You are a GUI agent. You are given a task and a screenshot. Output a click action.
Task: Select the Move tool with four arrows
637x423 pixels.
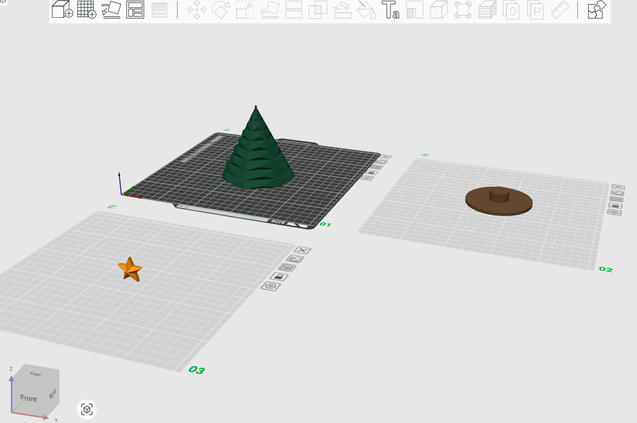pos(197,10)
